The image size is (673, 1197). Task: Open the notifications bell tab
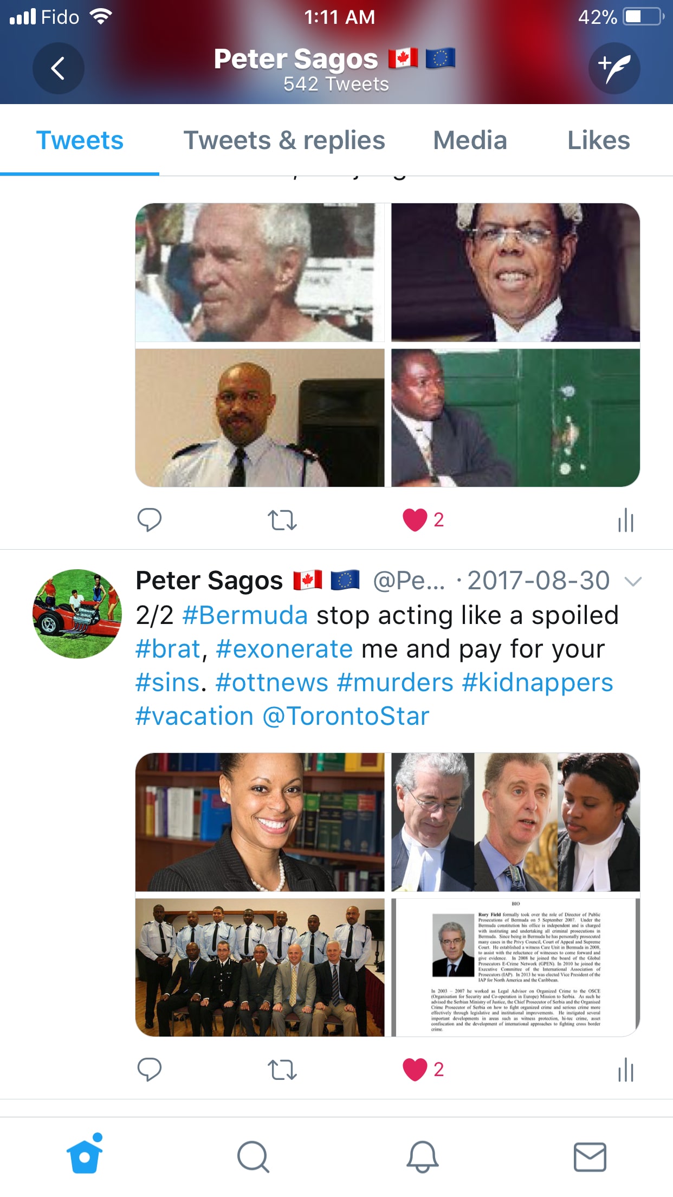coord(422,1157)
